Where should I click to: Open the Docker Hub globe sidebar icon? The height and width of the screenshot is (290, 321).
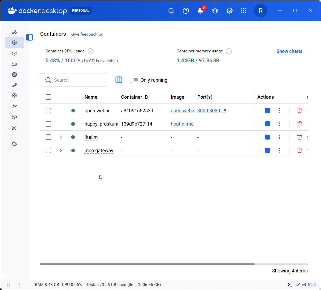point(14,117)
